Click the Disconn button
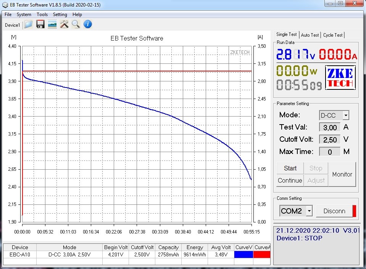Screen dimensions: 366x269 (334, 211)
